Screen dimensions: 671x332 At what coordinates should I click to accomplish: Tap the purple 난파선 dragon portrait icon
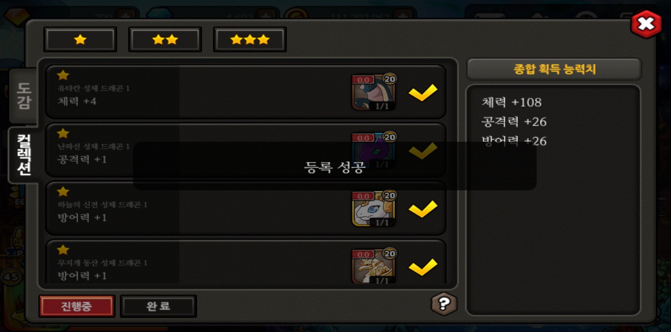[374, 150]
